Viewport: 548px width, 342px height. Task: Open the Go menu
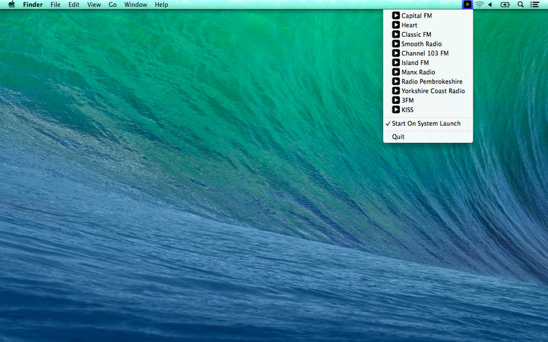pos(112,5)
